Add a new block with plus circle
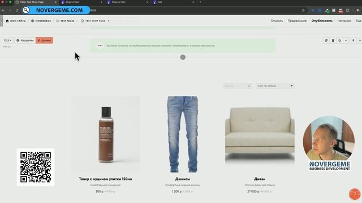This screenshot has width=362, height=203. (183, 57)
